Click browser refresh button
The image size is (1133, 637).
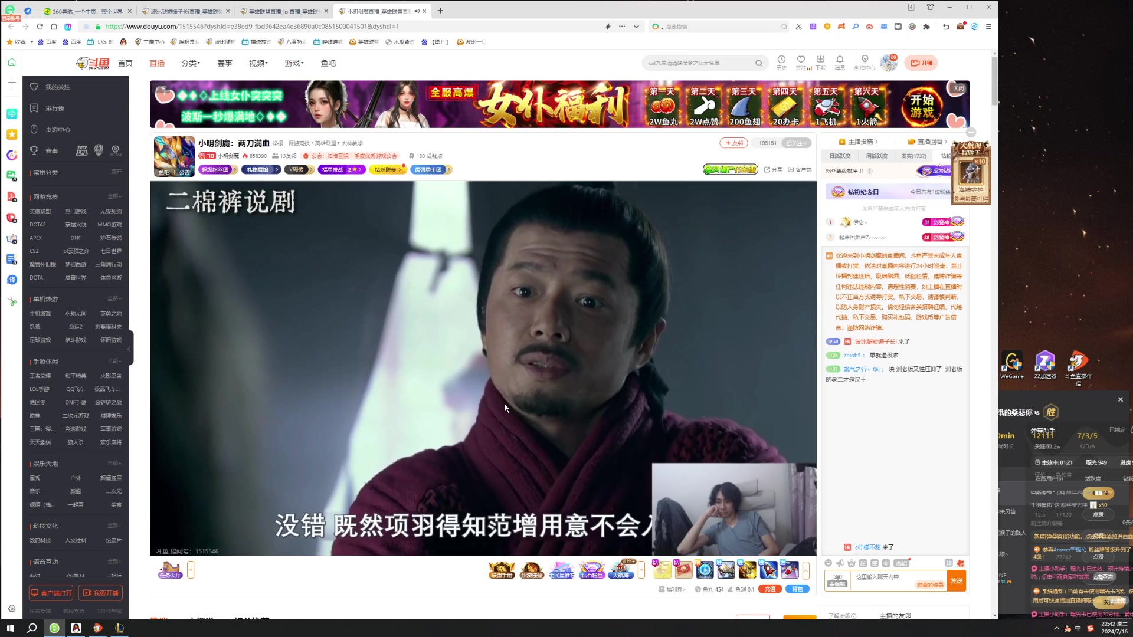pyautogui.click(x=40, y=27)
